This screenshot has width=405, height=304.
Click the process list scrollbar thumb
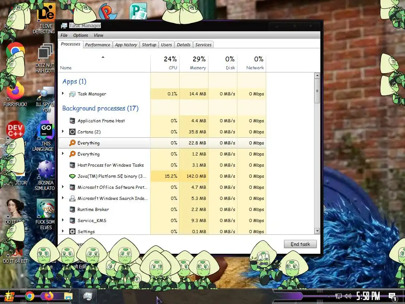click(317, 91)
